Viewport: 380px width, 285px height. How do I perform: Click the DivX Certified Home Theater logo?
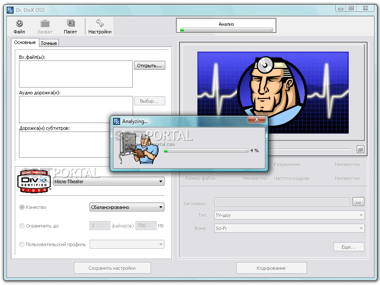pos(34,181)
